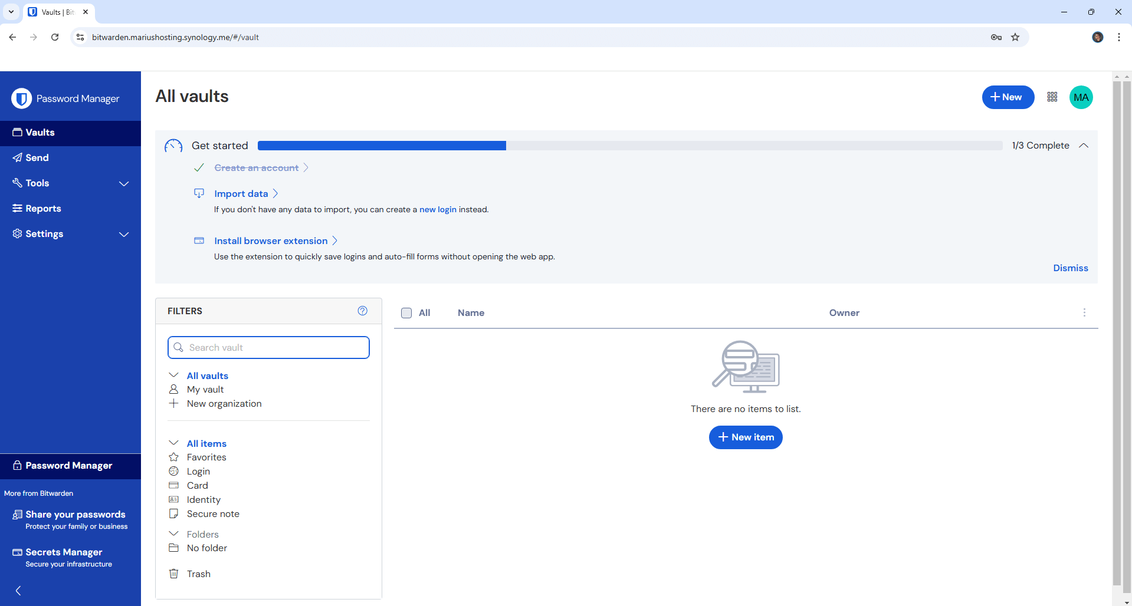1132x606 pixels.
Task: Click the New organization plus icon
Action: click(173, 403)
